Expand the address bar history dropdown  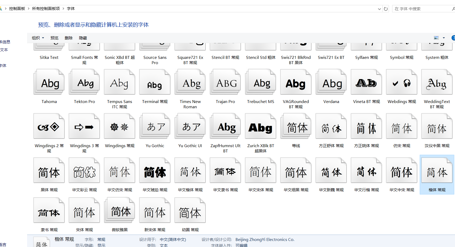click(379, 9)
